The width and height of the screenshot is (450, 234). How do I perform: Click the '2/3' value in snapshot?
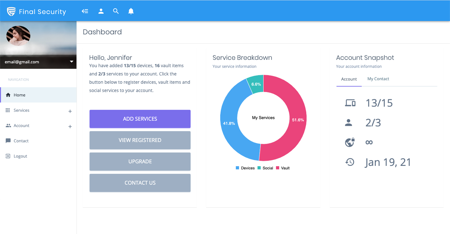373,123
